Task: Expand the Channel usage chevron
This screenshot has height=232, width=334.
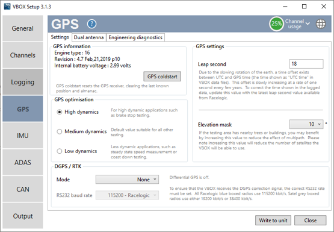Action: coord(308,24)
